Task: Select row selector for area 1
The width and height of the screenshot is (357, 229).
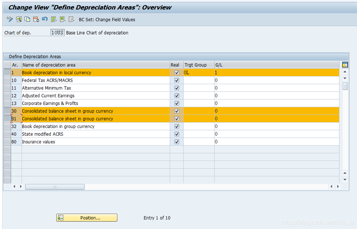Action: [7, 73]
